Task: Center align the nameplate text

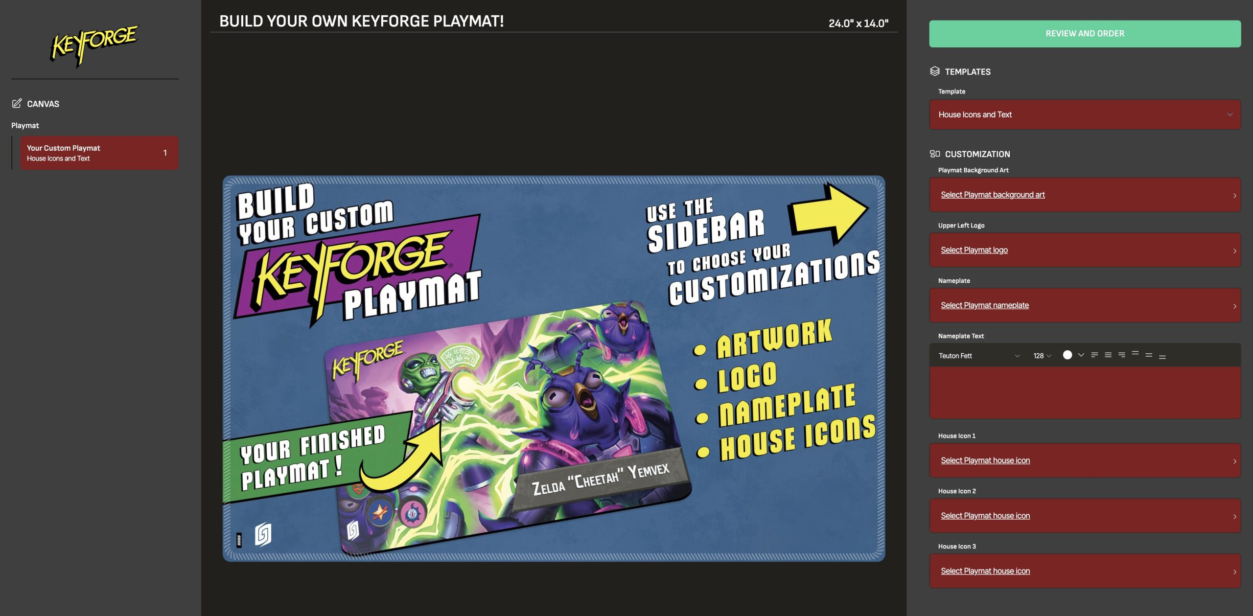Action: [x=1108, y=355]
